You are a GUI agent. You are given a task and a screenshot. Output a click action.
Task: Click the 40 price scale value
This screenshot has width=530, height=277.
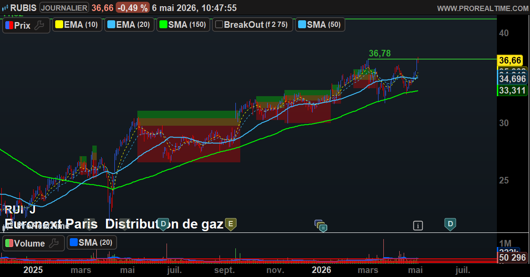(x=504, y=34)
